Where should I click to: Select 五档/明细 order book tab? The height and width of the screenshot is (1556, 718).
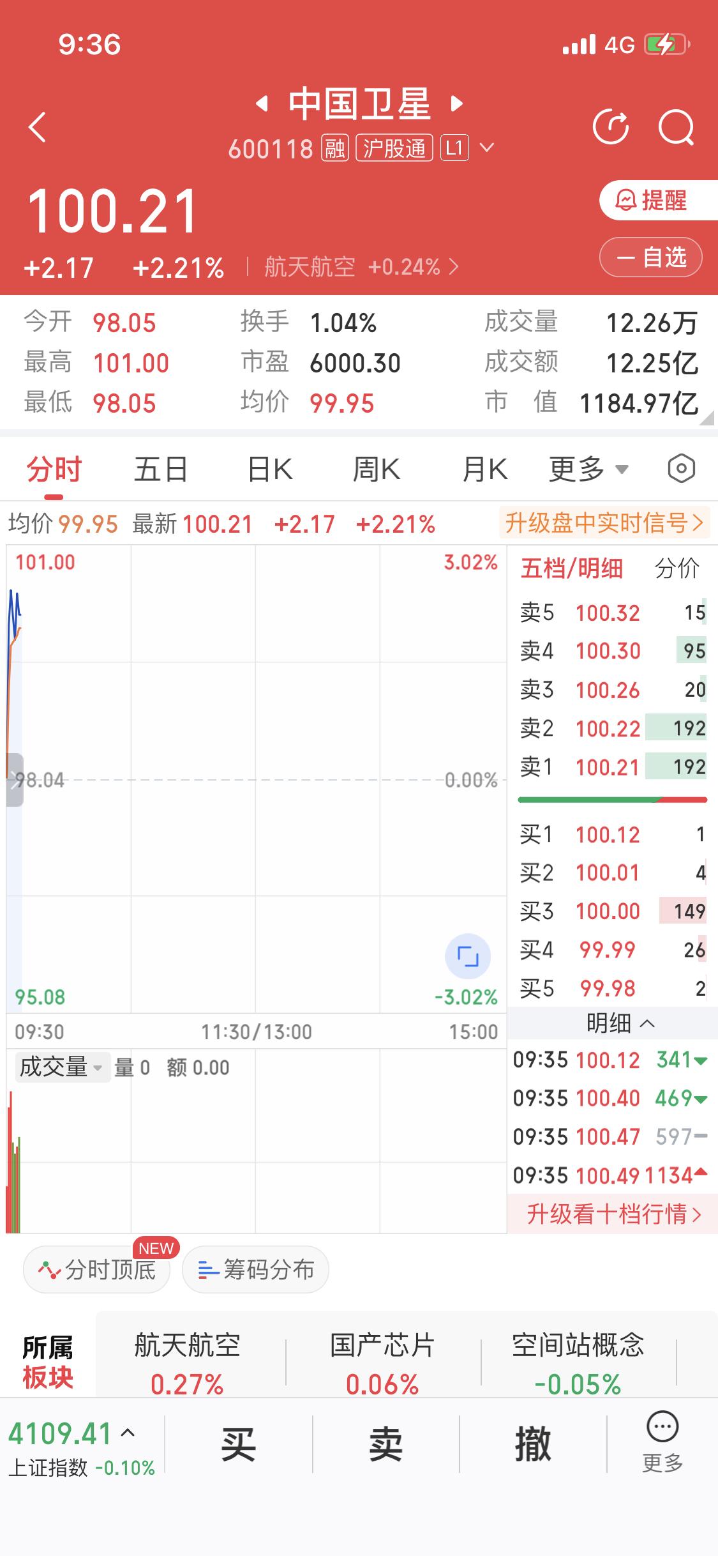[x=572, y=568]
